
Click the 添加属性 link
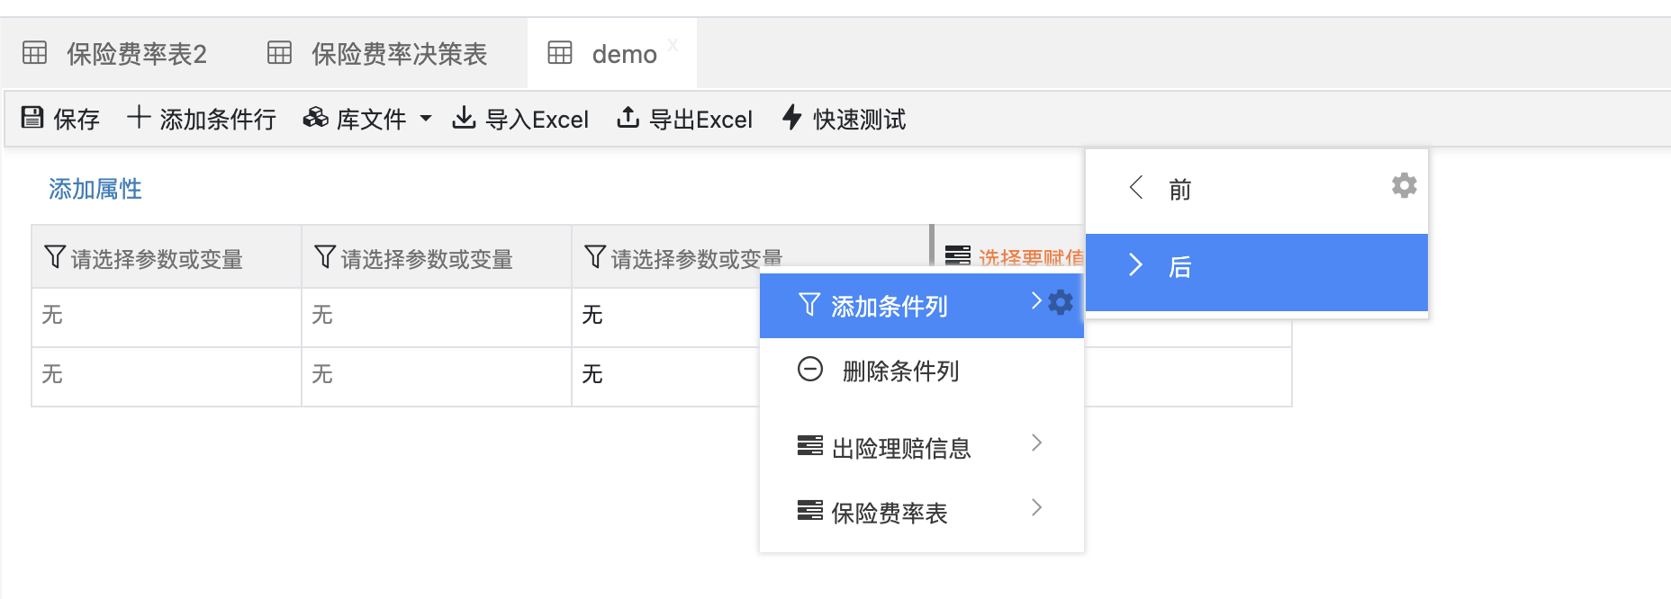pyautogui.click(x=95, y=189)
